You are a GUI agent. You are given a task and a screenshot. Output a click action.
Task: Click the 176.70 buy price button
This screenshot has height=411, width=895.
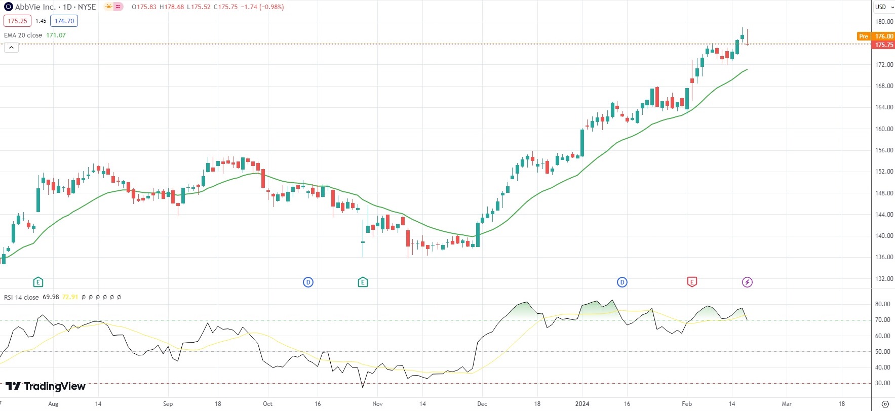[x=64, y=21]
